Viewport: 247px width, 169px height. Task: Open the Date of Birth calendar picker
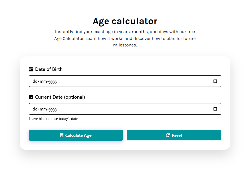point(215,81)
